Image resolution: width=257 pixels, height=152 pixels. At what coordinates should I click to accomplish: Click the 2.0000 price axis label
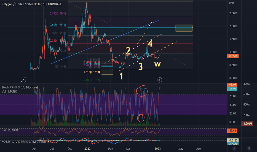pyautogui.click(x=233, y=26)
